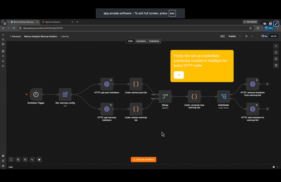Open a new browser tab
This screenshot has width=281, height=182.
[x=78, y=22]
